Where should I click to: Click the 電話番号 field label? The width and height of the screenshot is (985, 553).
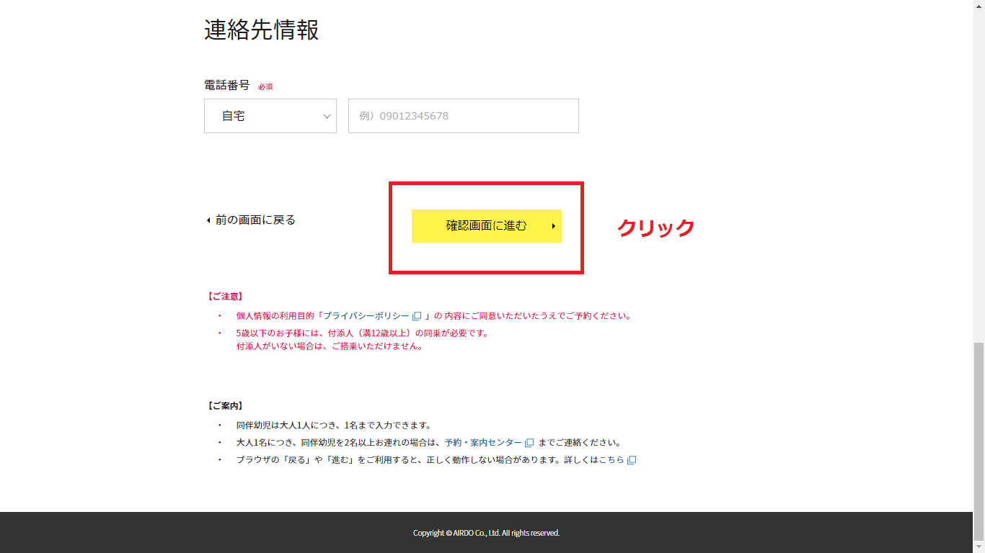(x=226, y=86)
